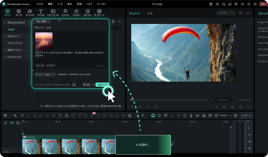
Task: Clear the prompt with trash icon
Action: [104, 66]
